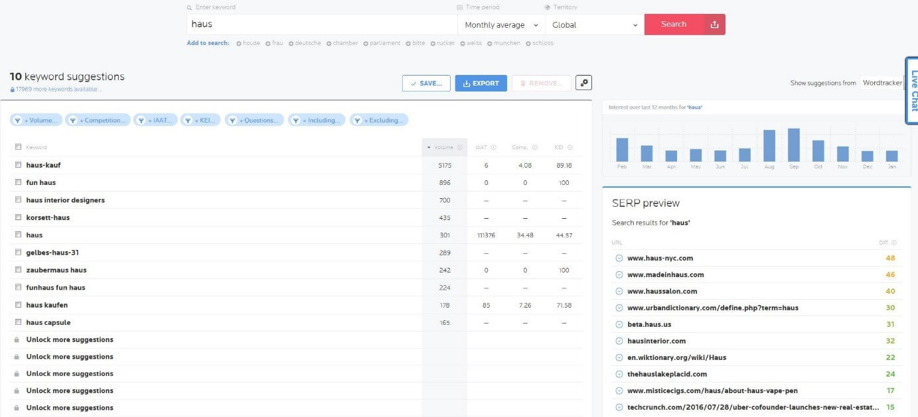Check the korsett-haus keyword checkbox
The width and height of the screenshot is (918, 417).
coord(18,217)
